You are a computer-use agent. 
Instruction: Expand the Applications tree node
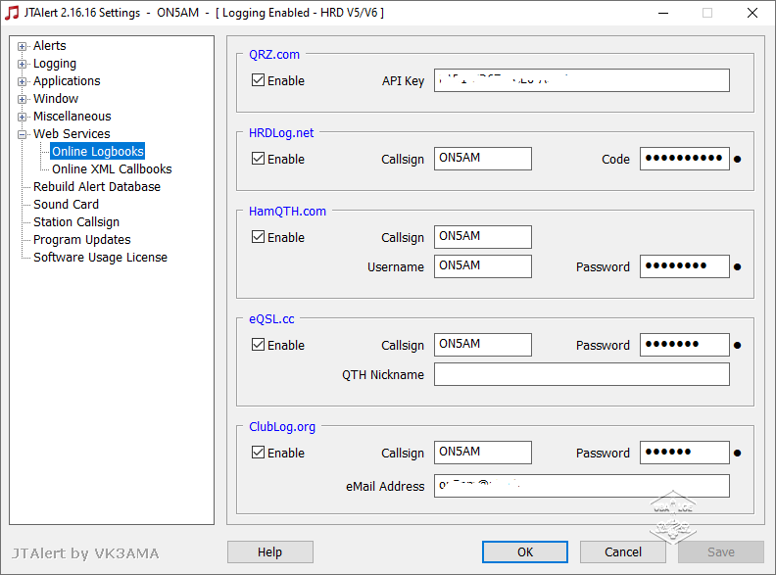tap(22, 81)
